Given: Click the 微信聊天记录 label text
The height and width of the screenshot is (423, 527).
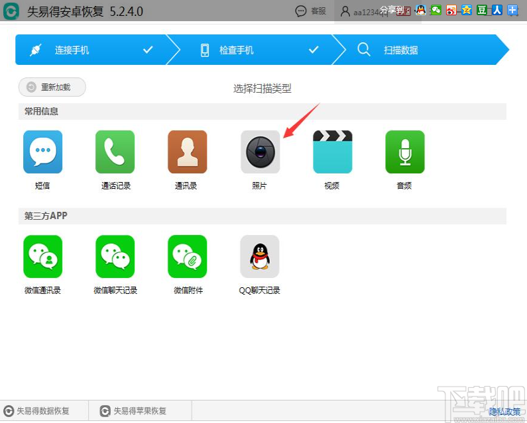Looking at the screenshot, I should click(115, 290).
